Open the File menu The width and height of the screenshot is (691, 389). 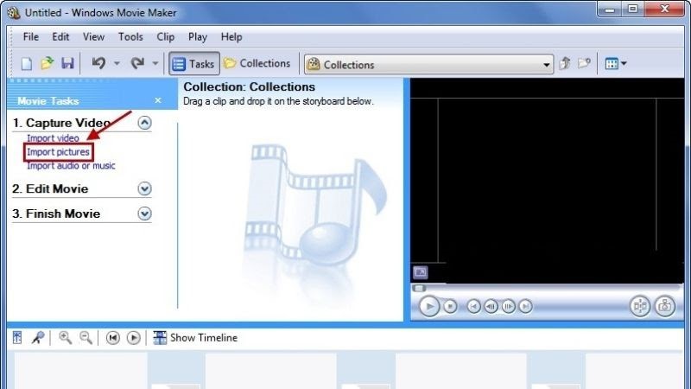30,37
